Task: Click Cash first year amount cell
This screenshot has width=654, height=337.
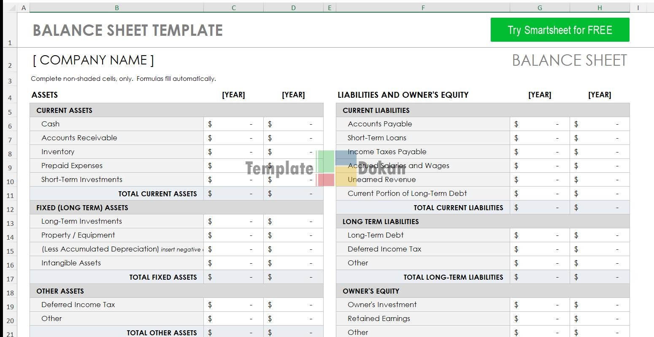Action: tap(233, 124)
